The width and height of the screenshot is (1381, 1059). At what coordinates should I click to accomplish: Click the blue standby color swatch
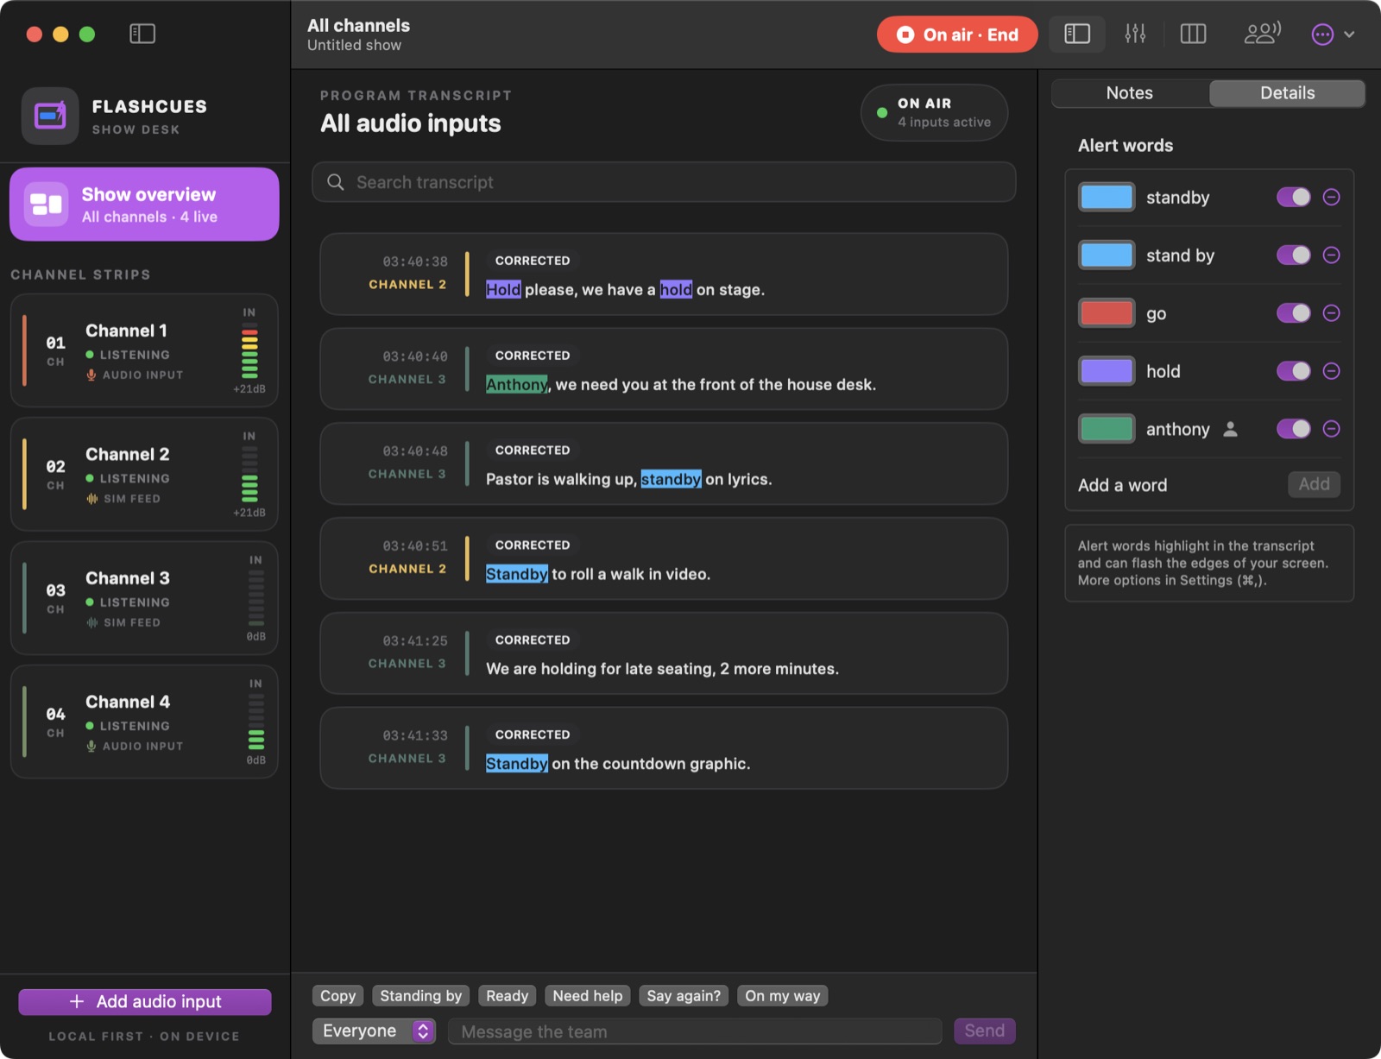click(x=1107, y=198)
